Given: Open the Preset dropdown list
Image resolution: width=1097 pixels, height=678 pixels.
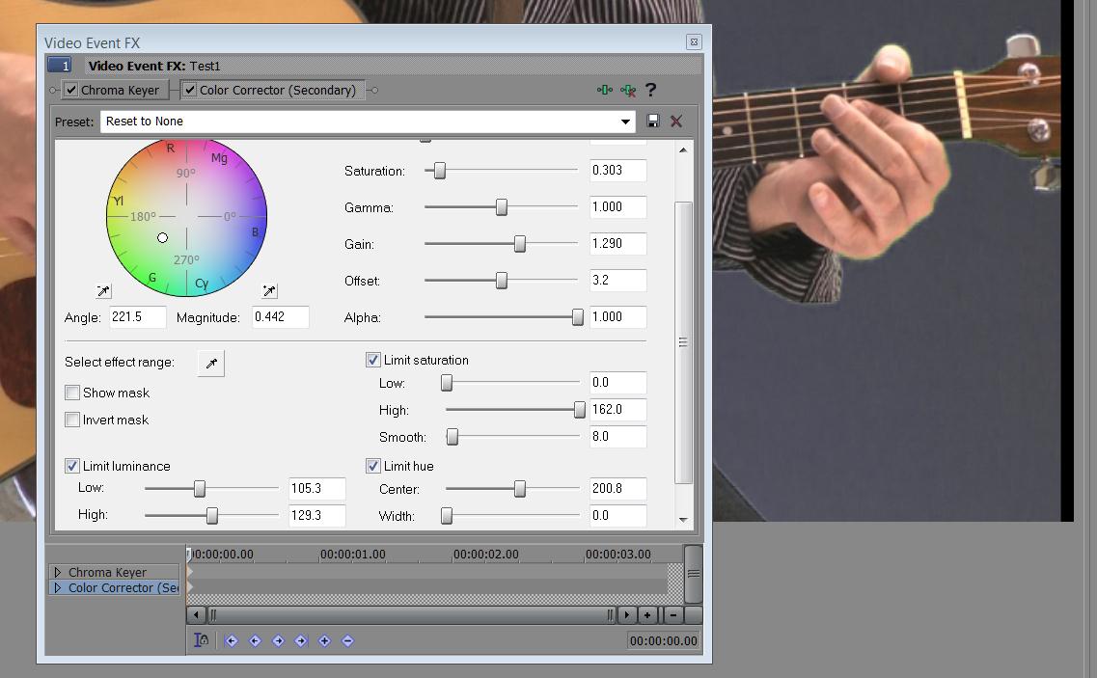Looking at the screenshot, I should (x=625, y=122).
